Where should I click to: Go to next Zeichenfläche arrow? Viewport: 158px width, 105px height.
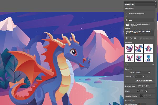pos(150,77)
